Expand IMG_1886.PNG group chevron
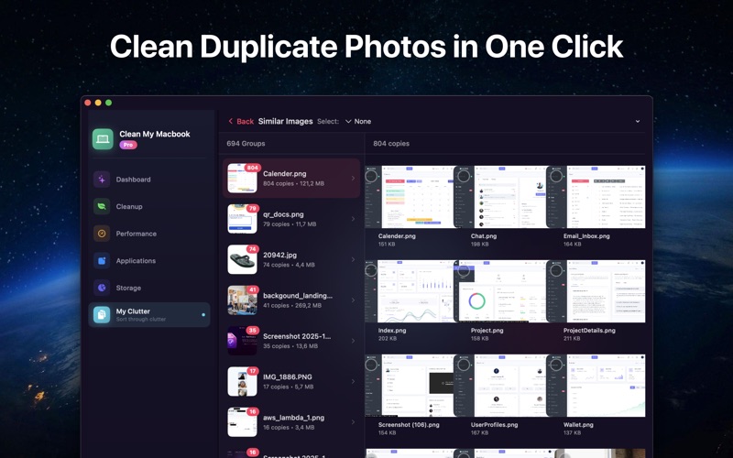Screen dimensions: 733x458 (x=353, y=381)
